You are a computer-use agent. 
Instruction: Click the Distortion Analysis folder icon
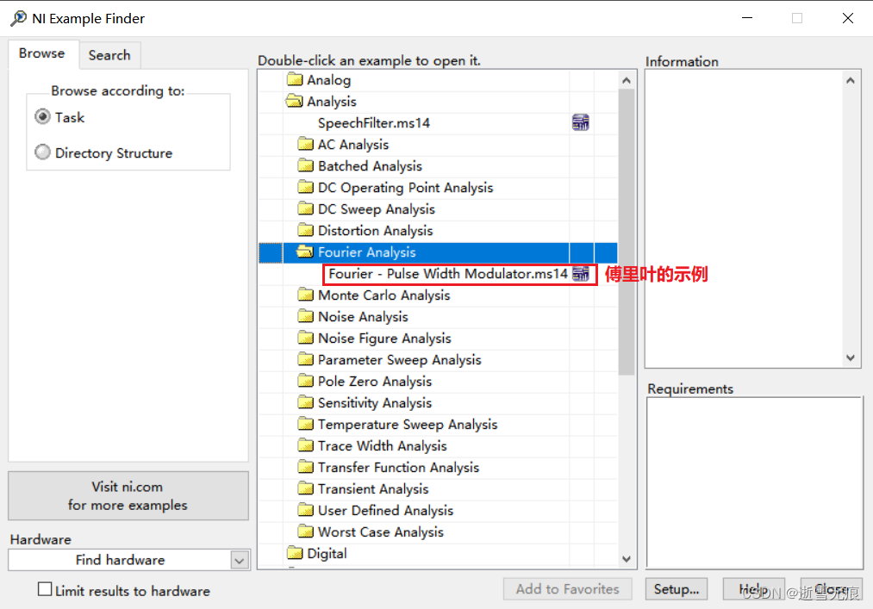[x=305, y=230]
